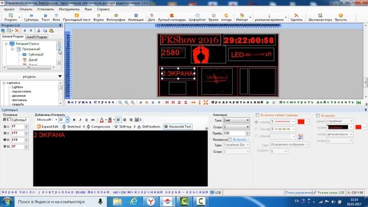Cut selected item in Program List
The height and width of the screenshot is (207, 368).
39,30
